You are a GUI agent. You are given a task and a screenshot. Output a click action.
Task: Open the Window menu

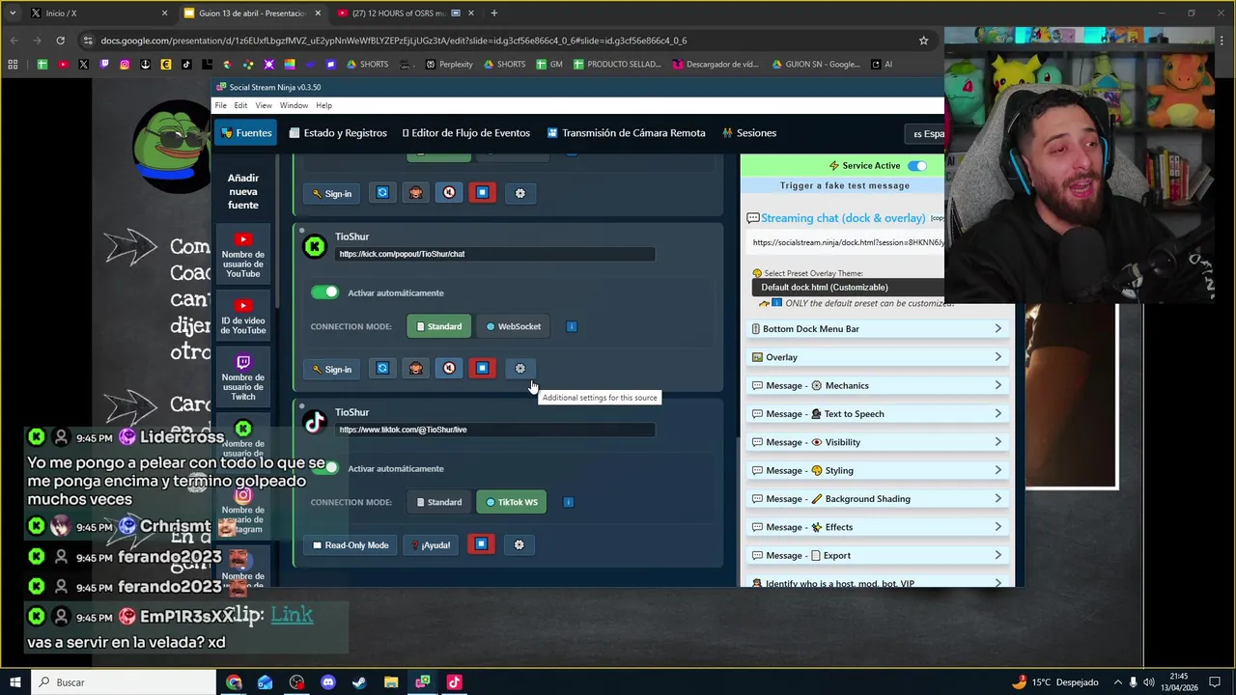(x=294, y=105)
